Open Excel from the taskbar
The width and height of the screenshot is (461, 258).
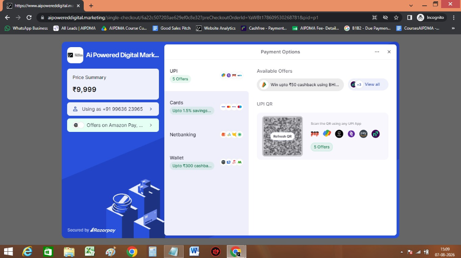click(90, 252)
